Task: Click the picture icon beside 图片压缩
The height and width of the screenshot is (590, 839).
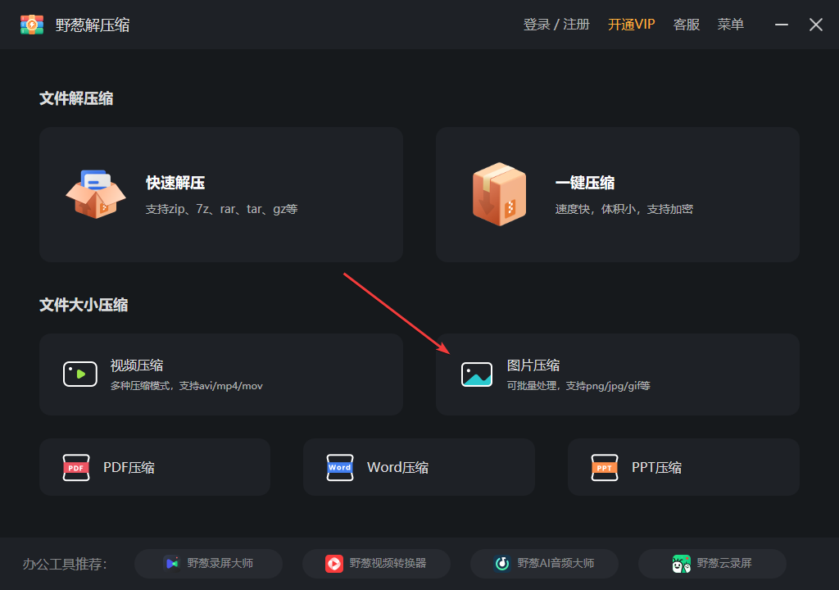Action: (477, 374)
